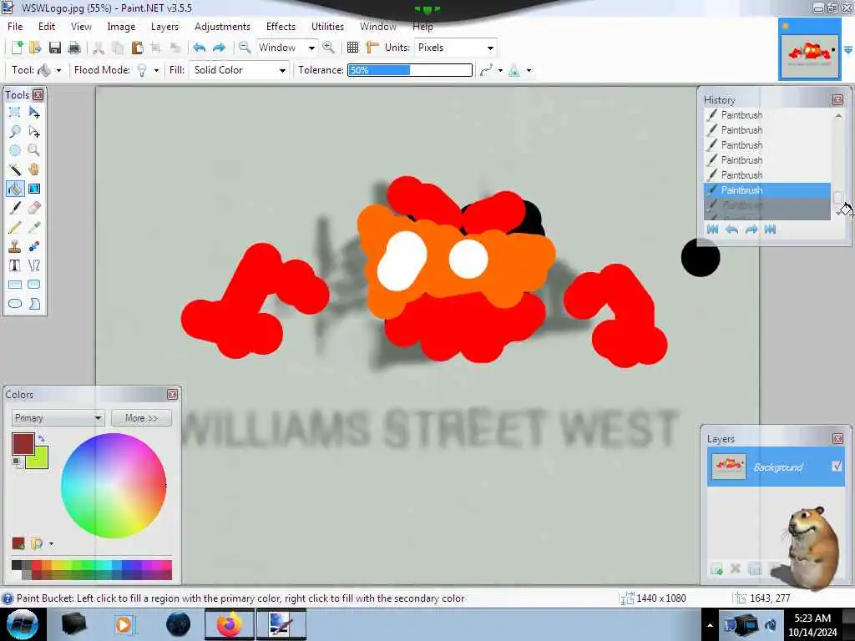Select the Paintbrush tool
This screenshot has width=855, height=641.
[x=15, y=208]
